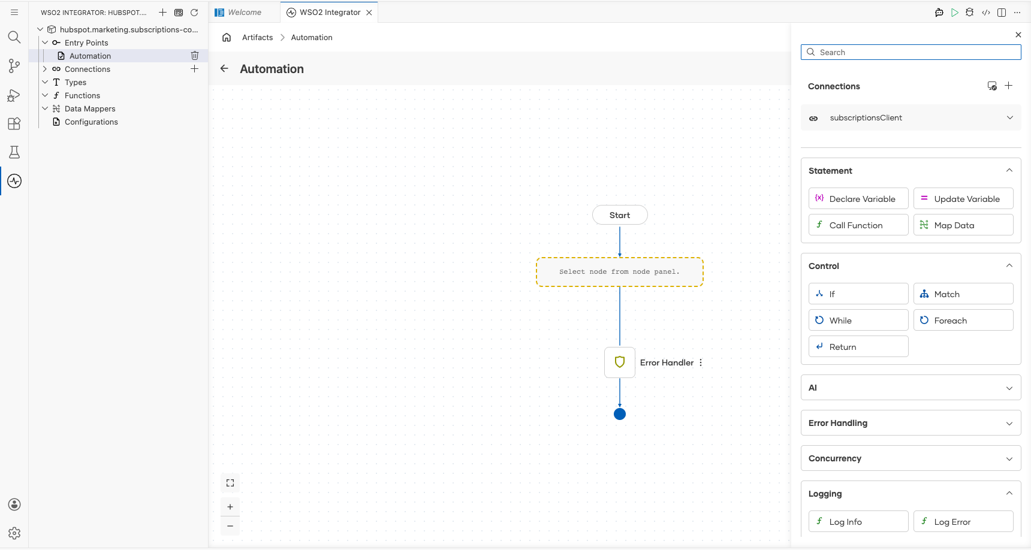Add a Log Info node
The height and width of the screenshot is (550, 1031).
tap(858, 521)
